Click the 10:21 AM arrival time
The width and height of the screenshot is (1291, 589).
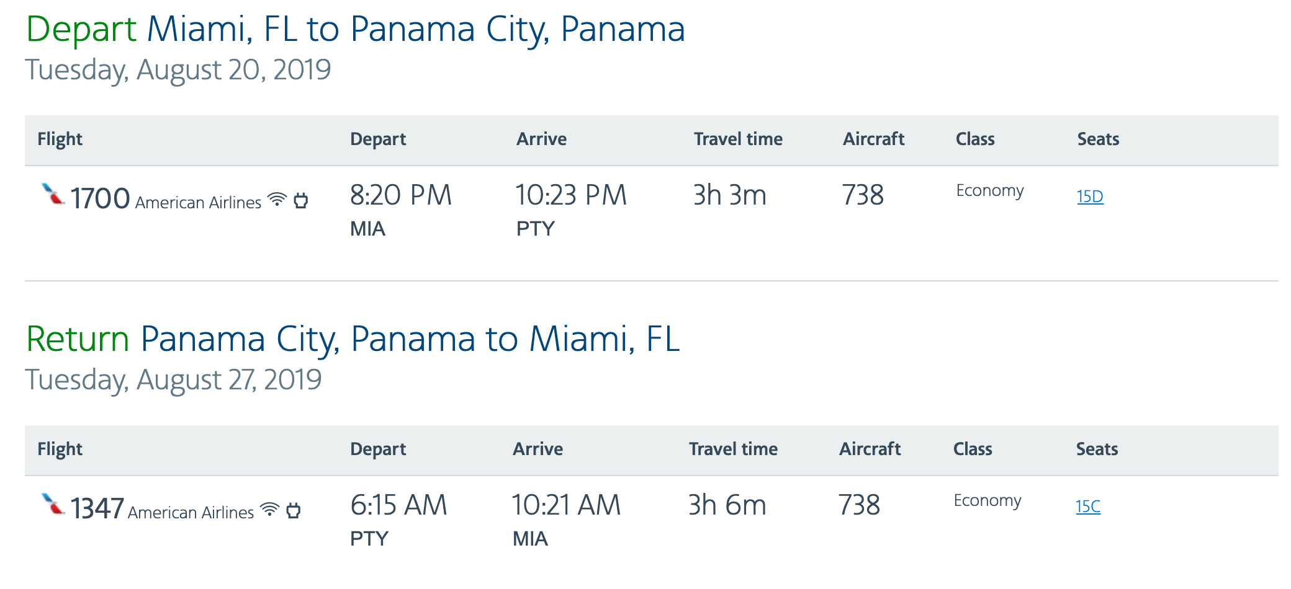tap(566, 505)
